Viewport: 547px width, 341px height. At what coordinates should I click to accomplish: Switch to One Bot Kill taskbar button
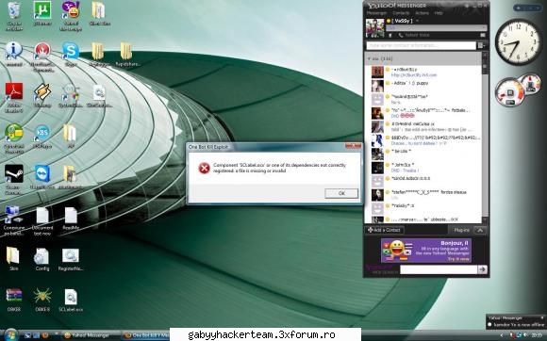point(146,335)
